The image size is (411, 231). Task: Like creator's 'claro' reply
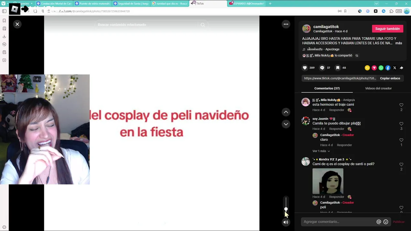pos(401,140)
